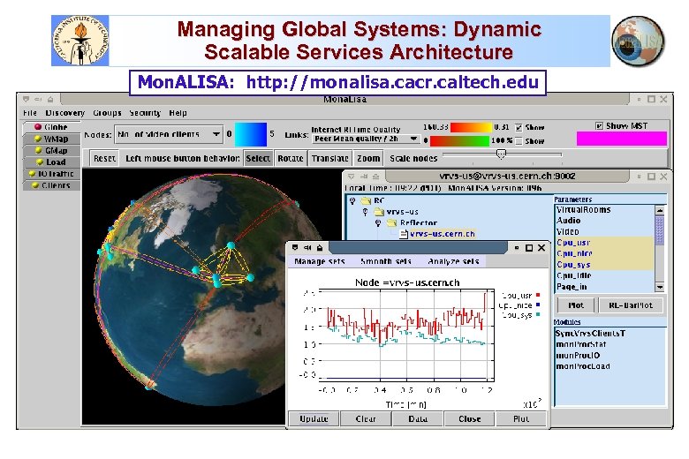Click the Data button in the chart window
Viewport: 689px width, 459px height.
pyautogui.click(x=418, y=419)
